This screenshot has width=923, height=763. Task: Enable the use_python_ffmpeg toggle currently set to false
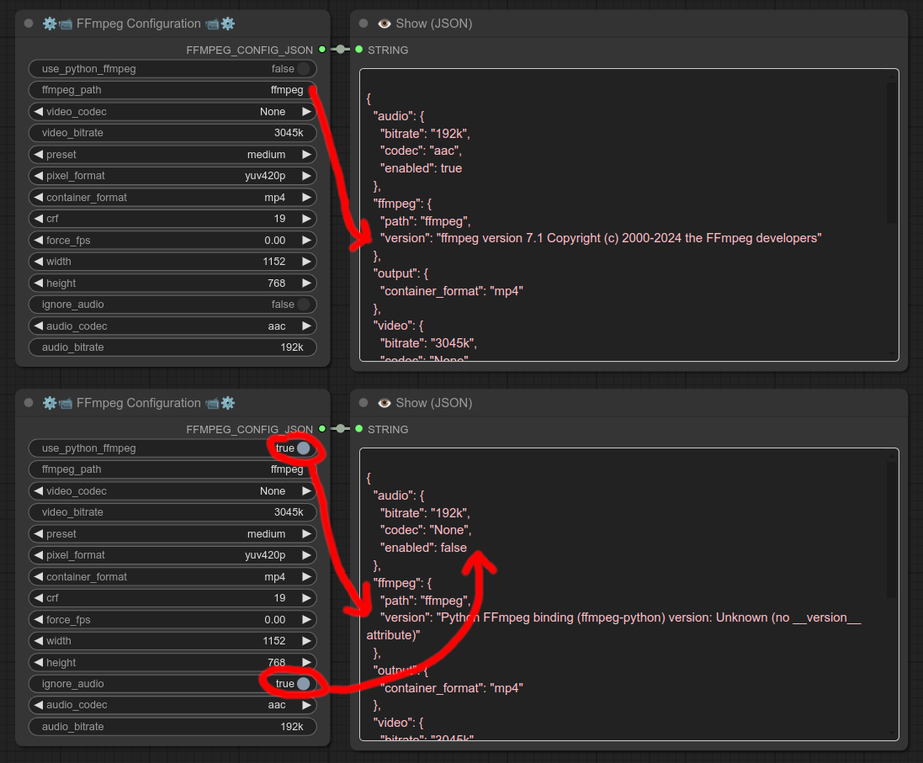click(302, 69)
